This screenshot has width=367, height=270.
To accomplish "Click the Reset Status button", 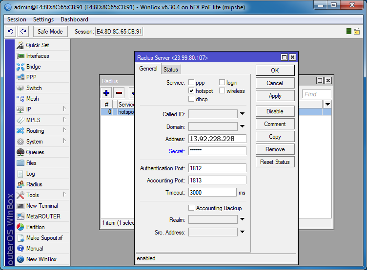I will (x=275, y=162).
